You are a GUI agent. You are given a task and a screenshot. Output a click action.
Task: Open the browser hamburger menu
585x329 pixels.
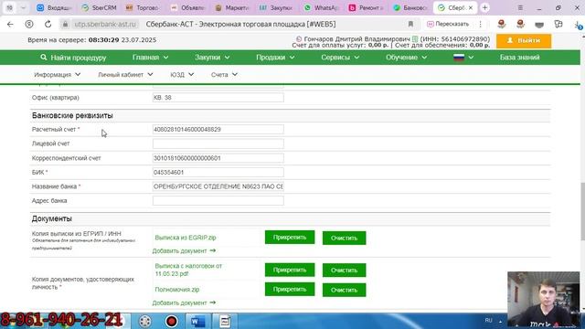click(520, 7)
